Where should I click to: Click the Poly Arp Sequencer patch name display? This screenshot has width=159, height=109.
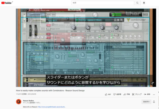[88, 20]
